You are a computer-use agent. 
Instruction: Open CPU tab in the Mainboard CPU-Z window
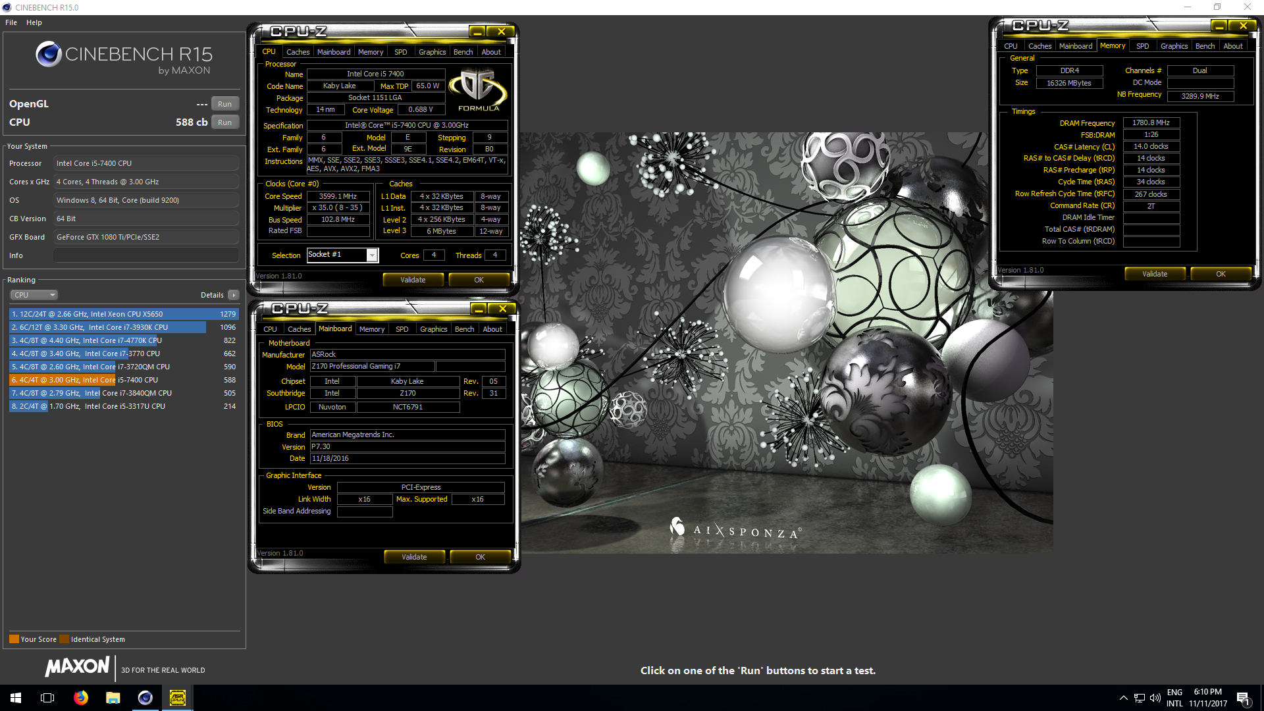[270, 329]
